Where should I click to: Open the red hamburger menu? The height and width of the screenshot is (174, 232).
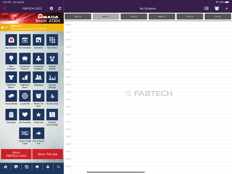5,8
